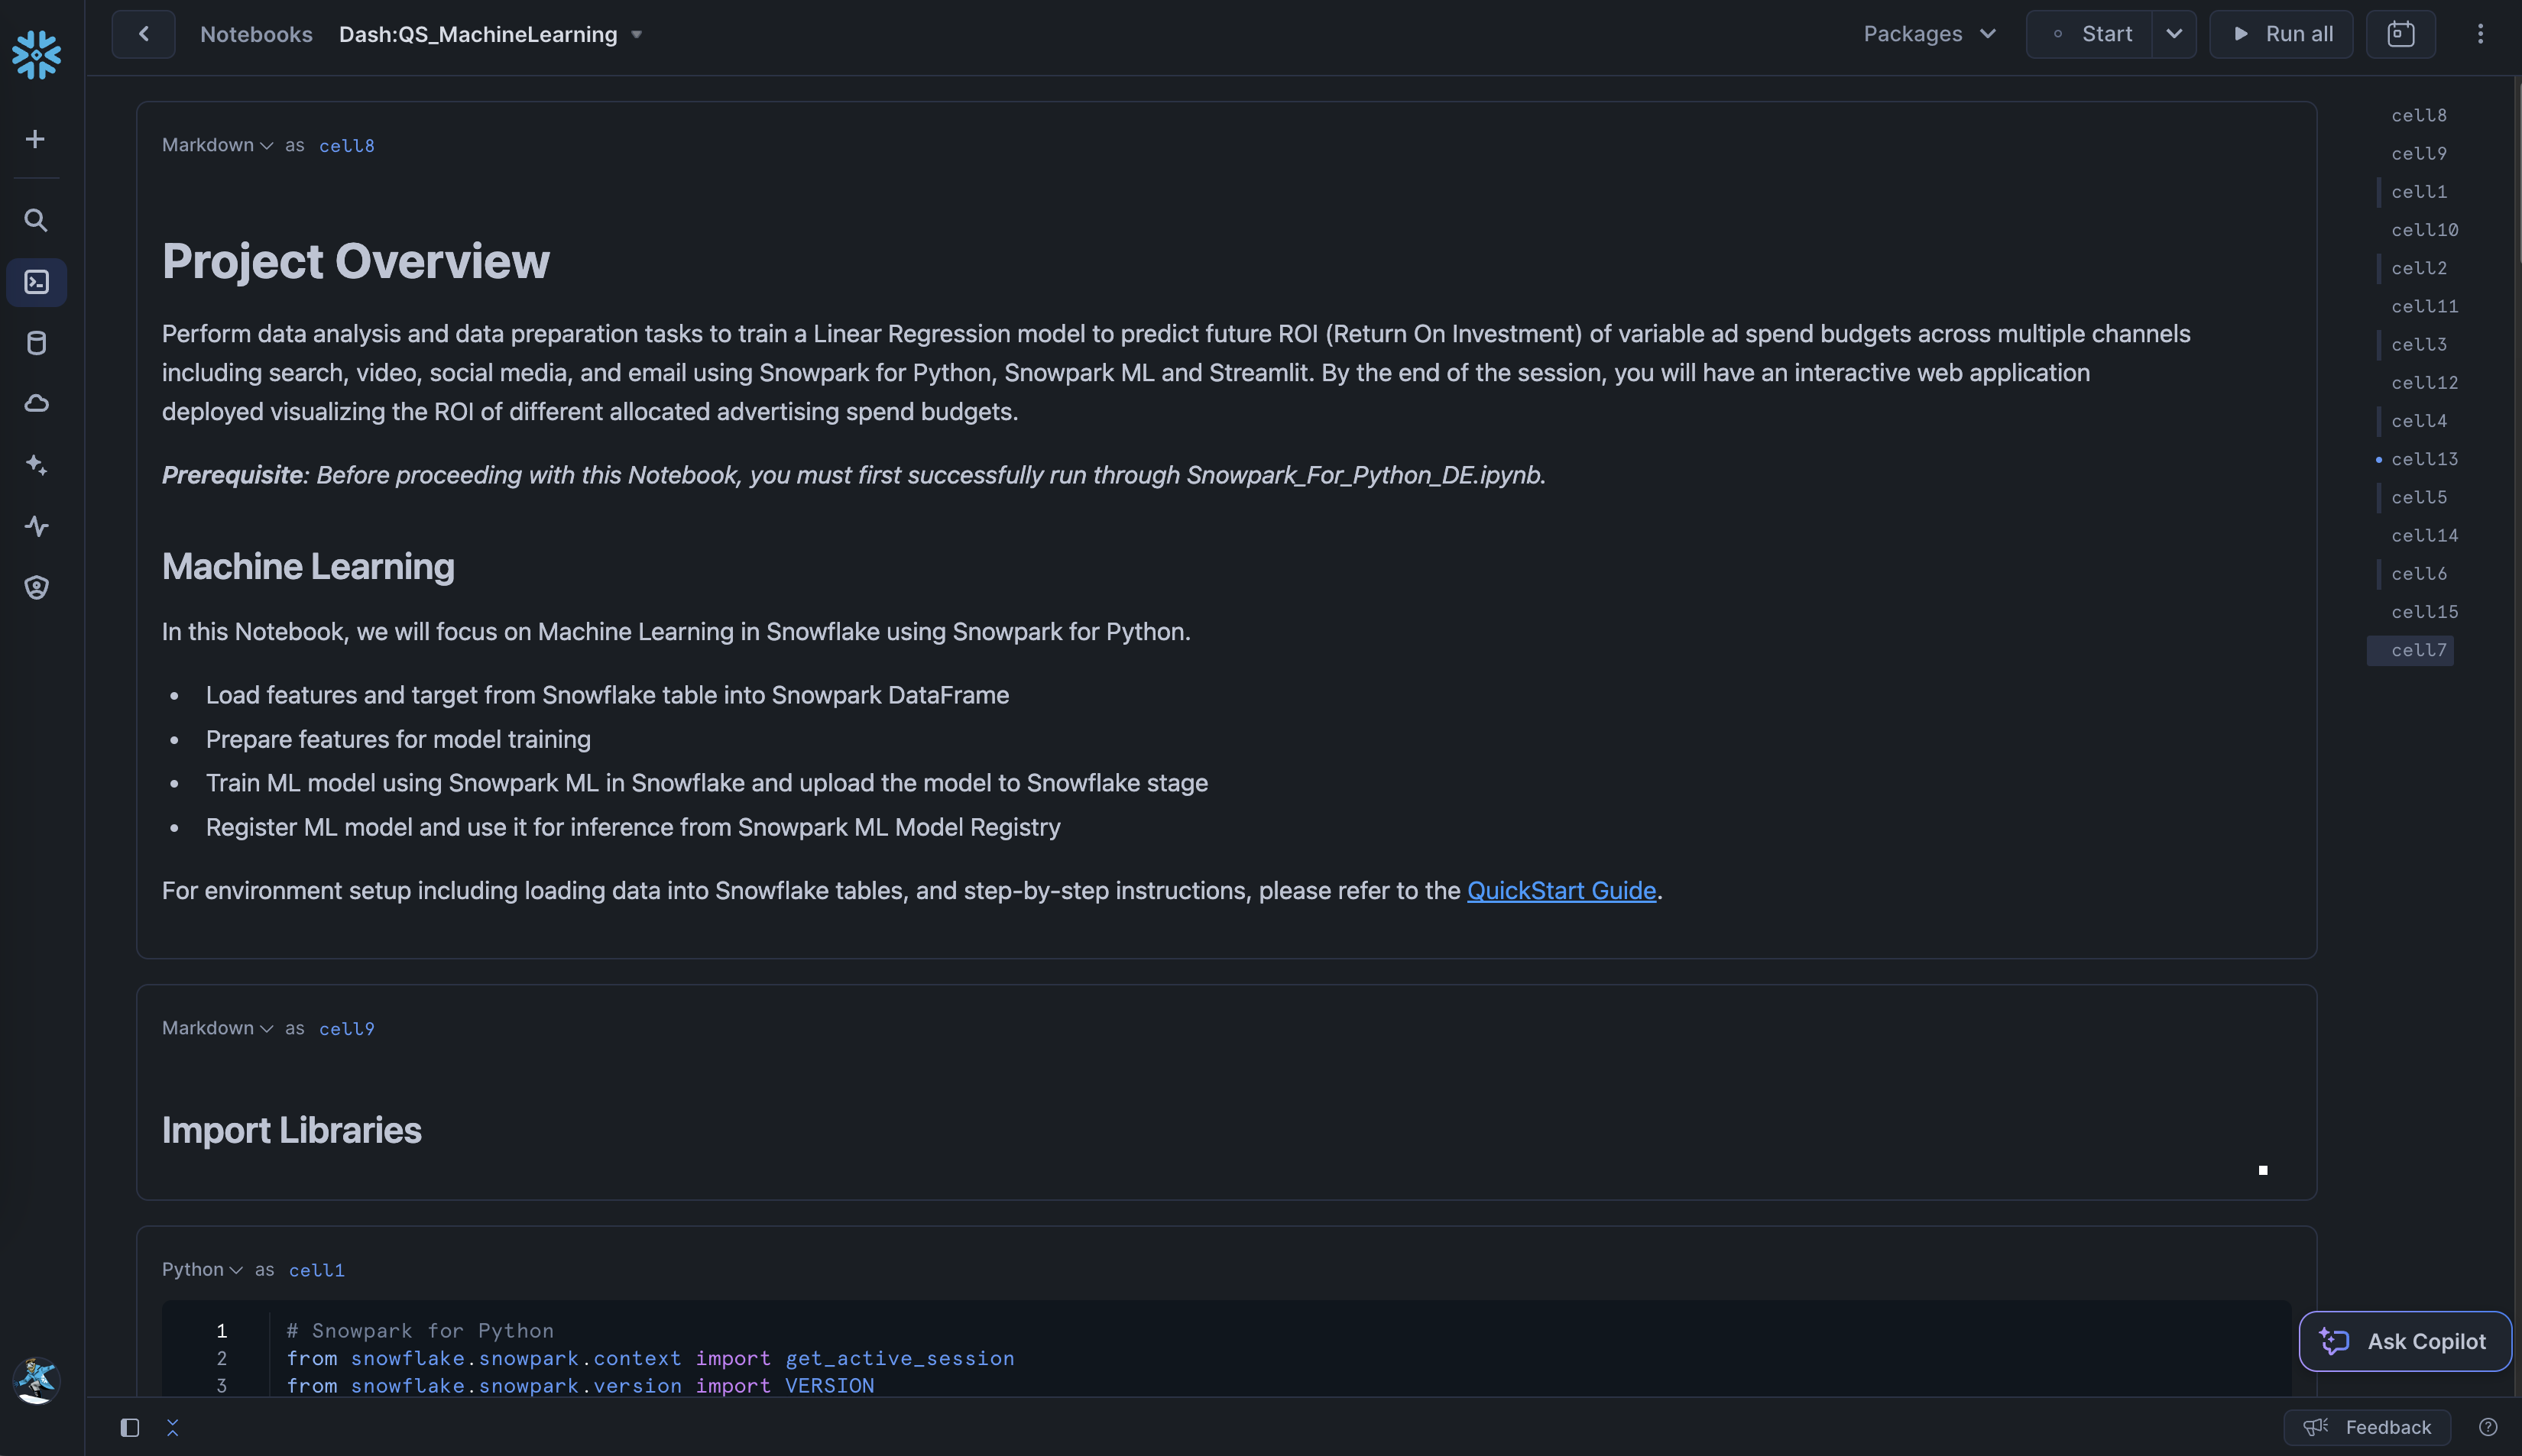
Task: Jump to cell3 in the outline
Action: [2418, 344]
